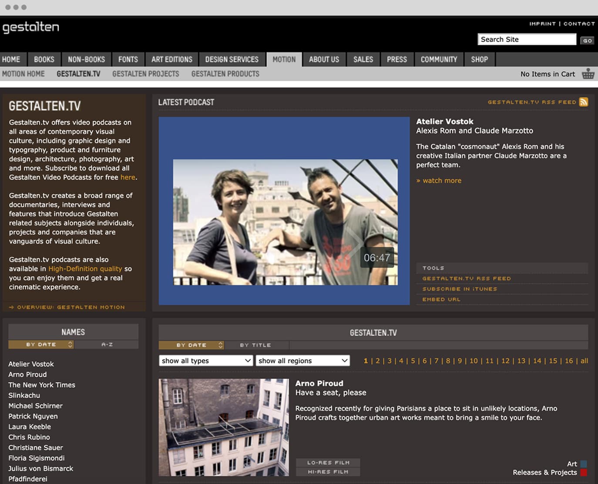Open the Design Services menu tab
The image size is (598, 484).
(232, 60)
